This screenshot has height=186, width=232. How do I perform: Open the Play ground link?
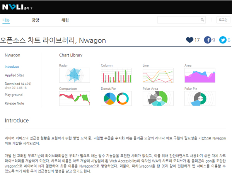tap(14, 95)
